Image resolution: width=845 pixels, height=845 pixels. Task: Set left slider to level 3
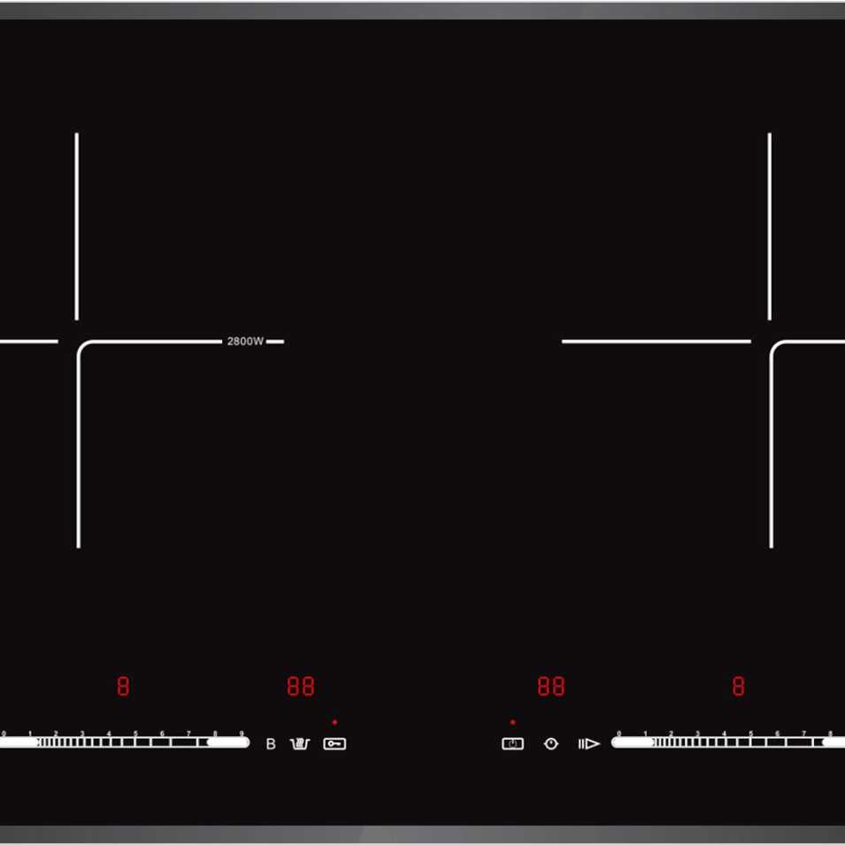(x=82, y=743)
